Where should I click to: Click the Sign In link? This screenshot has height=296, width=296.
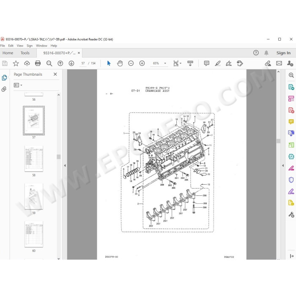[x=283, y=53]
